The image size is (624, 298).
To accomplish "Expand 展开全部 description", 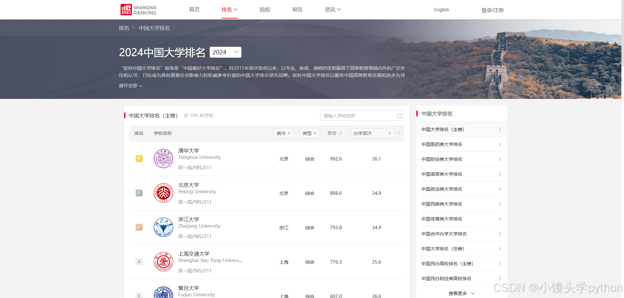I will (131, 86).
